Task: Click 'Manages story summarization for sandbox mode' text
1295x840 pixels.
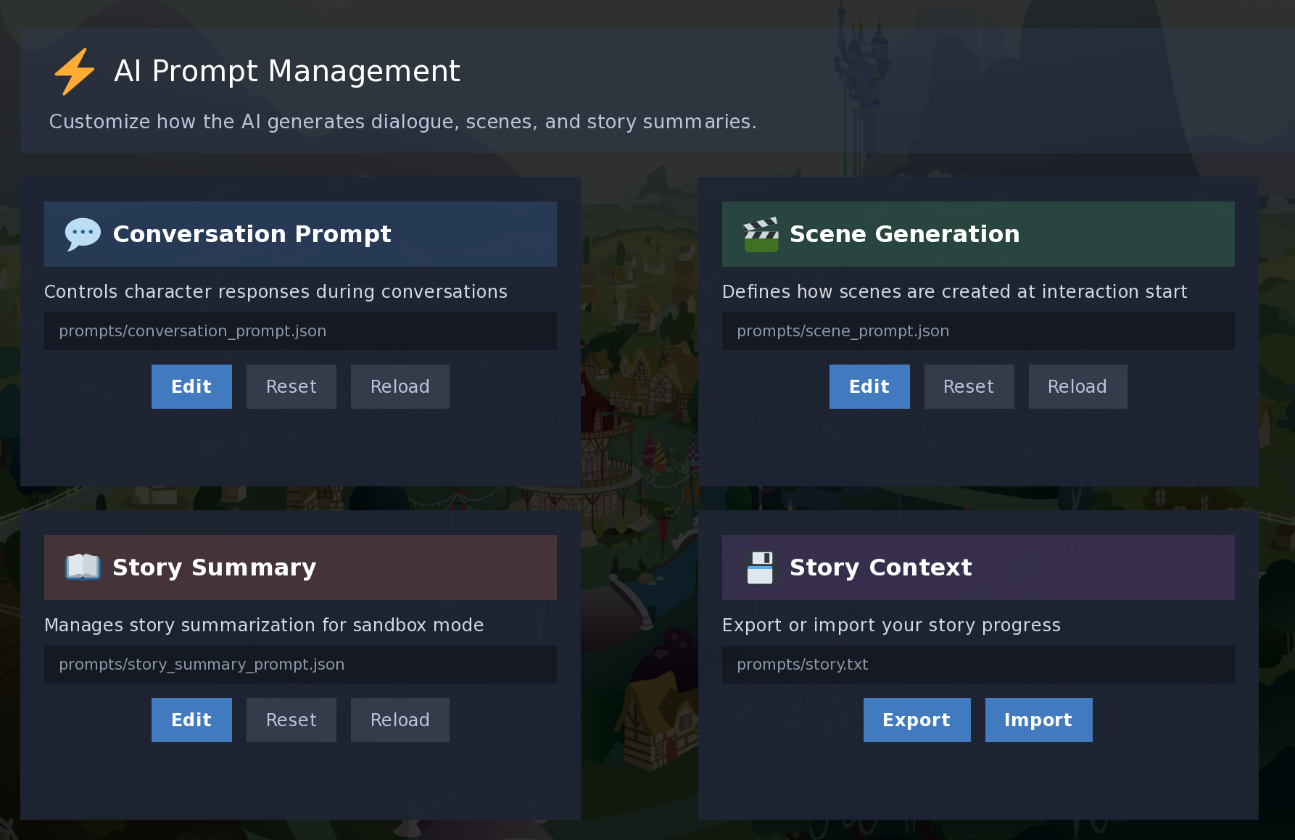Action: (x=264, y=625)
